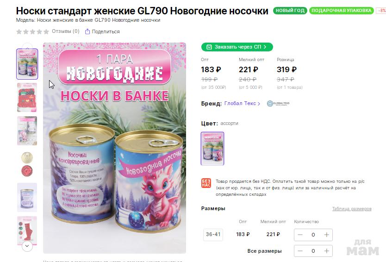Select the red socks thumbnail

[27, 97]
